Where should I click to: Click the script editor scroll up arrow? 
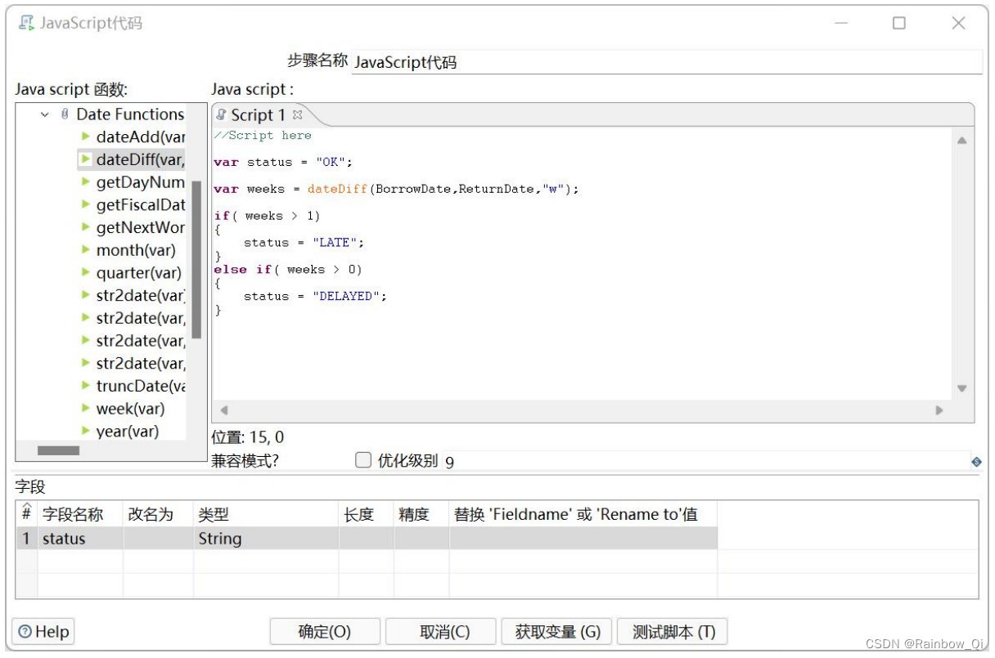(962, 141)
